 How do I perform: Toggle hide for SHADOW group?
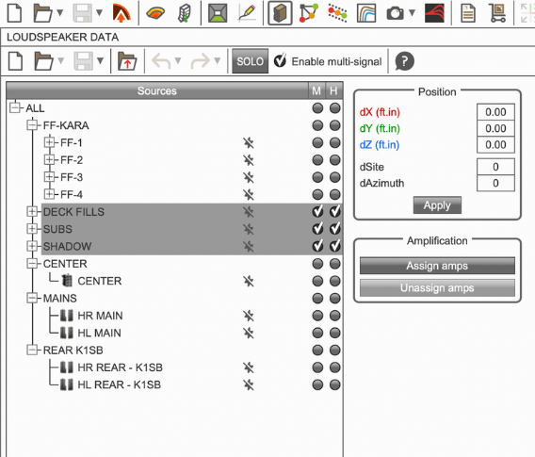click(x=335, y=246)
